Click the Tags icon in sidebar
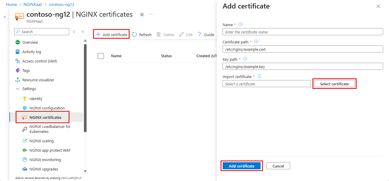The image size is (389, 181). click(x=17, y=70)
